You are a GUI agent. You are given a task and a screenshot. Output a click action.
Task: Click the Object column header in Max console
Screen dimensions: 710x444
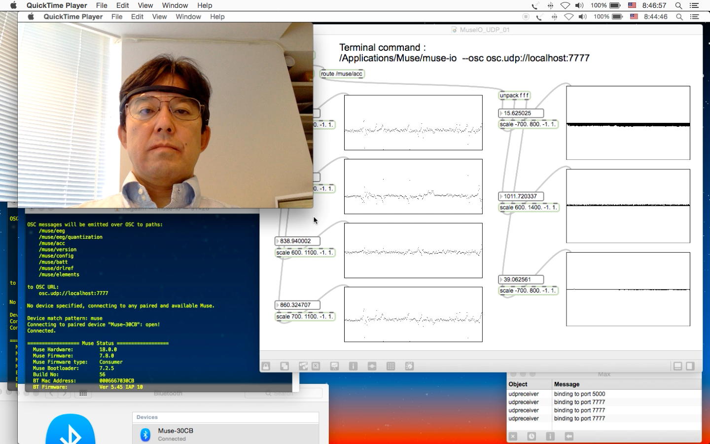tap(518, 384)
